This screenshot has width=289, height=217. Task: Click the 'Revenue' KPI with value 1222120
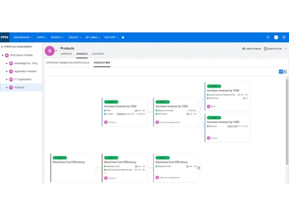click(227, 126)
